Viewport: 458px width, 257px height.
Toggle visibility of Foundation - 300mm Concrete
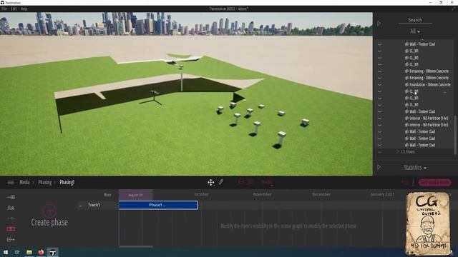[380, 85]
